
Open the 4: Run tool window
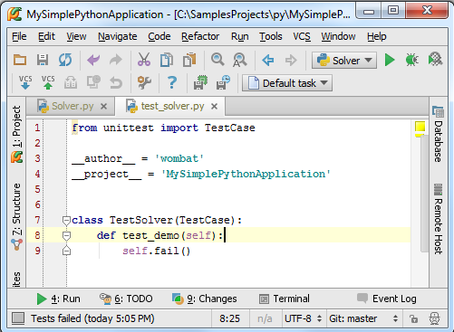click(x=58, y=299)
